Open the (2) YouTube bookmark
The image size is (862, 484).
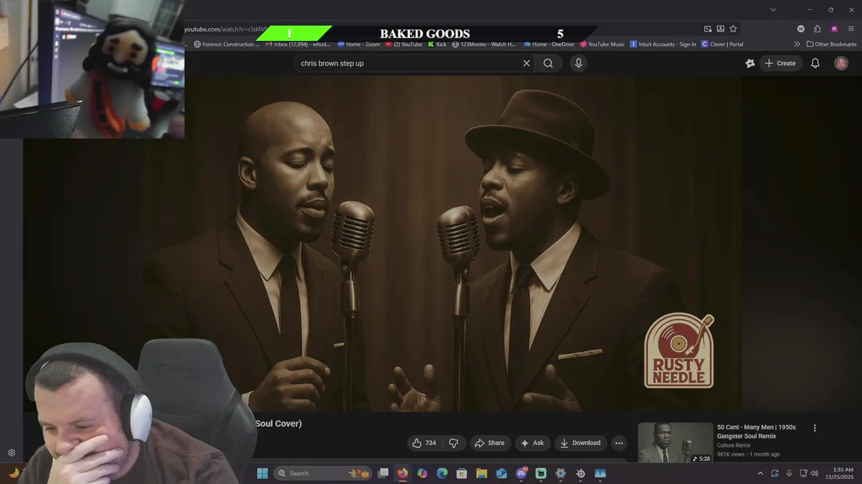[x=403, y=44]
